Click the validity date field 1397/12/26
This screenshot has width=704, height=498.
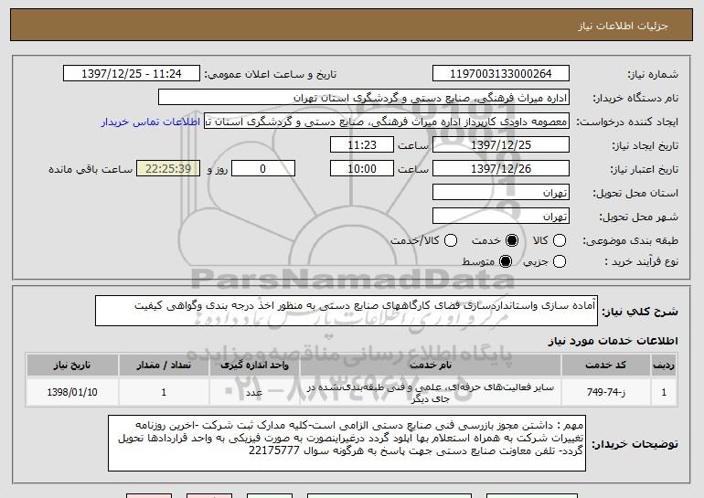(501, 169)
